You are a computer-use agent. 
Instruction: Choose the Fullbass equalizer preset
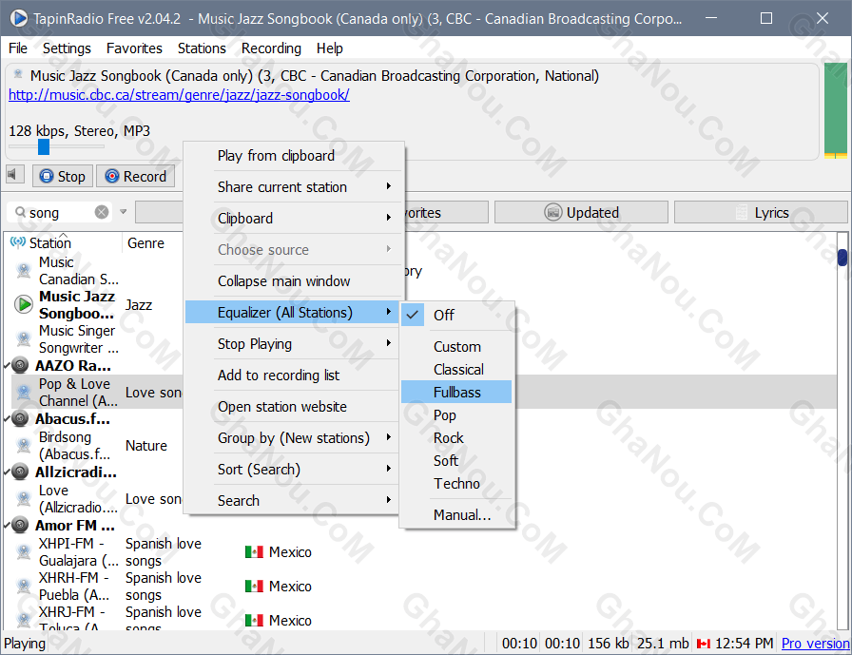(x=456, y=392)
